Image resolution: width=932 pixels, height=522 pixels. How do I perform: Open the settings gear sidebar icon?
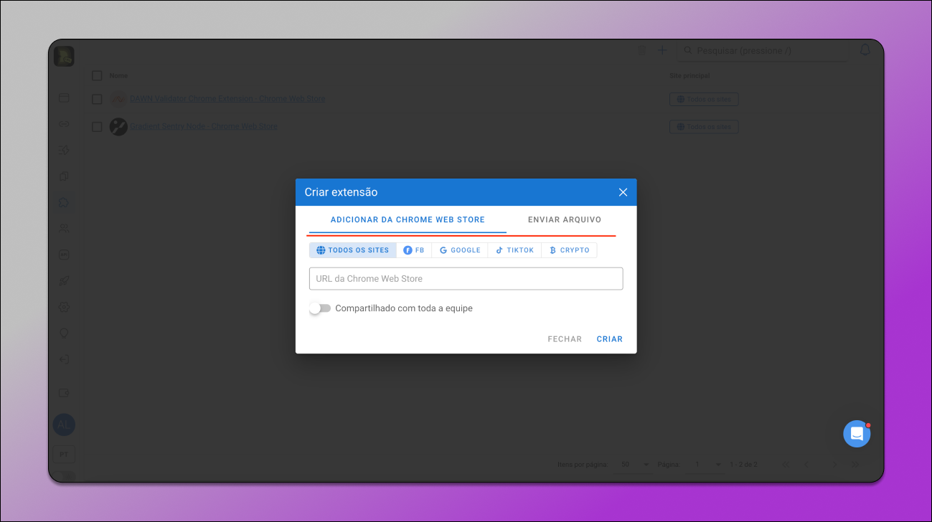64,307
